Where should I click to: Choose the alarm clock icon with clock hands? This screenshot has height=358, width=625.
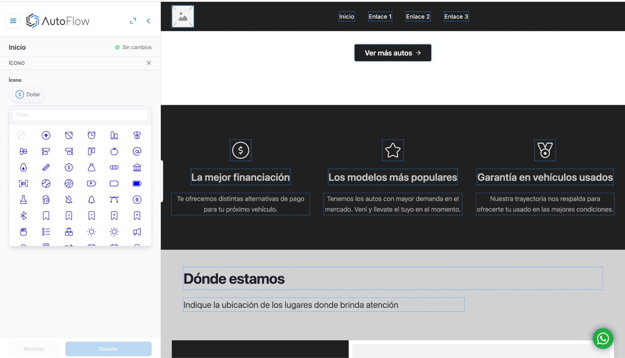(x=92, y=135)
